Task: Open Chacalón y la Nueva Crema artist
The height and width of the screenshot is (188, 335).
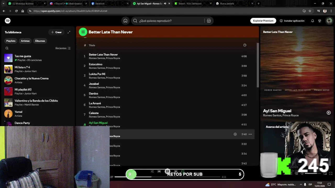Action: [38, 80]
